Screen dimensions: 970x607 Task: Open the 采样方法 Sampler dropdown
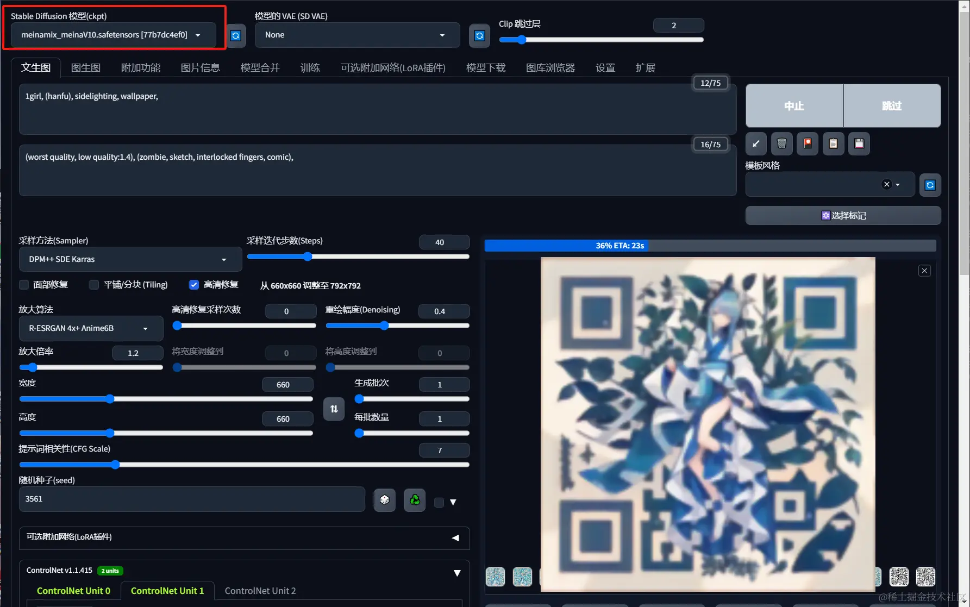[130, 259]
